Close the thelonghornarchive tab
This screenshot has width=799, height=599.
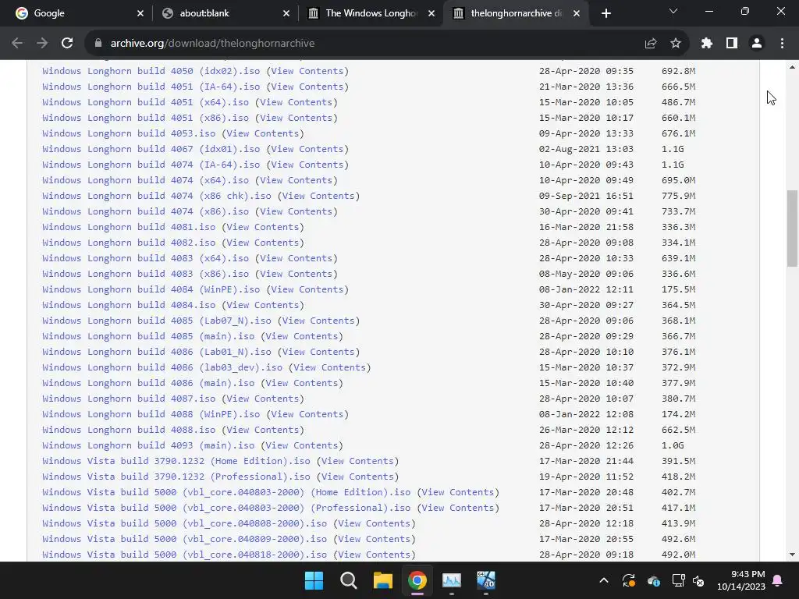pos(577,13)
